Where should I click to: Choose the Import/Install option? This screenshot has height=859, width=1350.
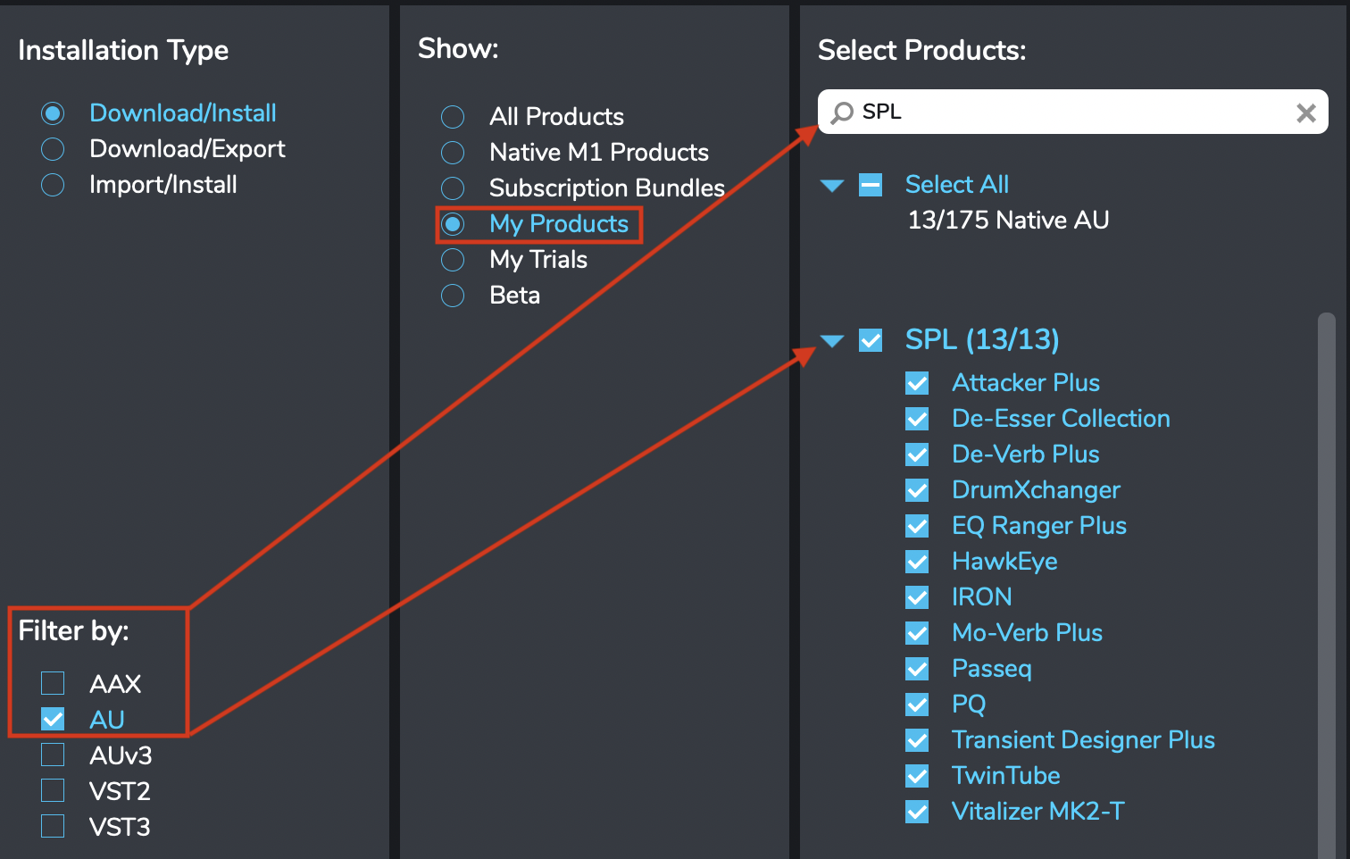coord(53,185)
